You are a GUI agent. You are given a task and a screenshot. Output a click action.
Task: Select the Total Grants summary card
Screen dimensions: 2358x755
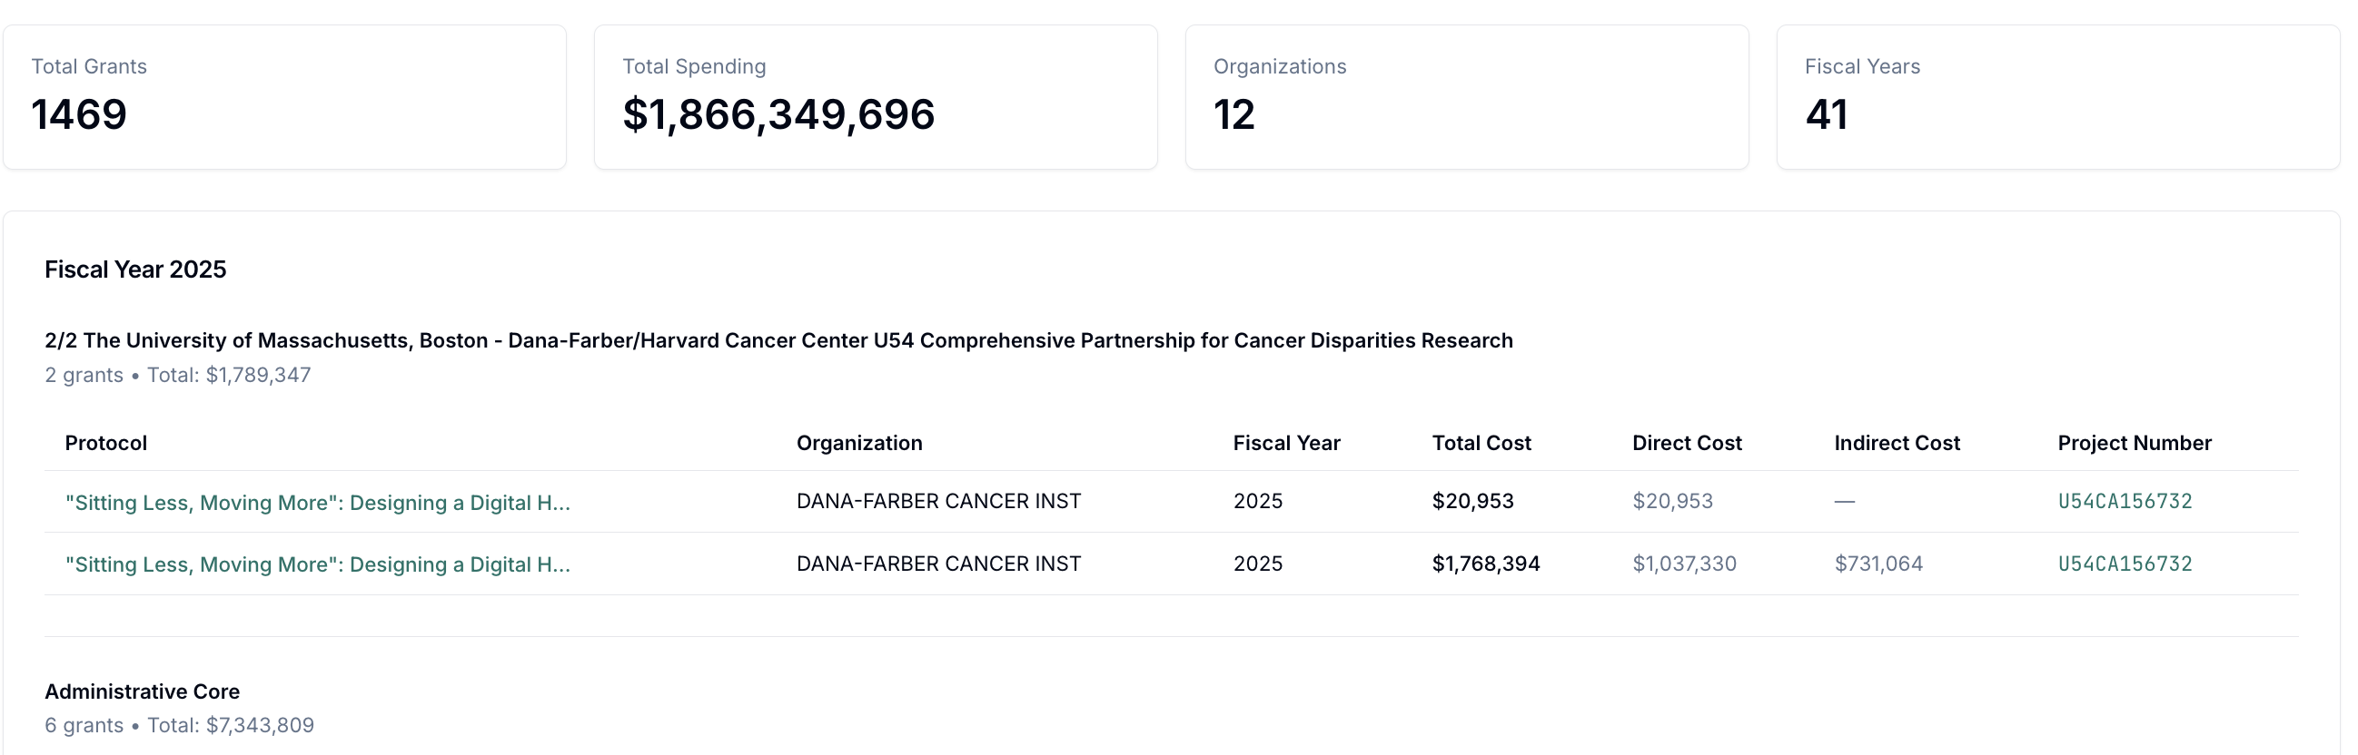click(x=285, y=96)
